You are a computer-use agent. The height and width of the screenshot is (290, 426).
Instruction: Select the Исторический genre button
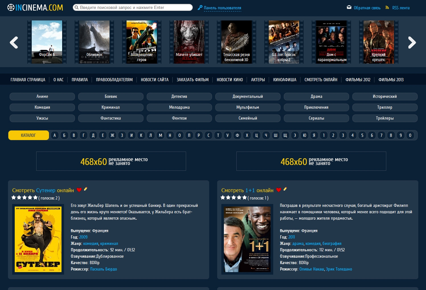[385, 97]
